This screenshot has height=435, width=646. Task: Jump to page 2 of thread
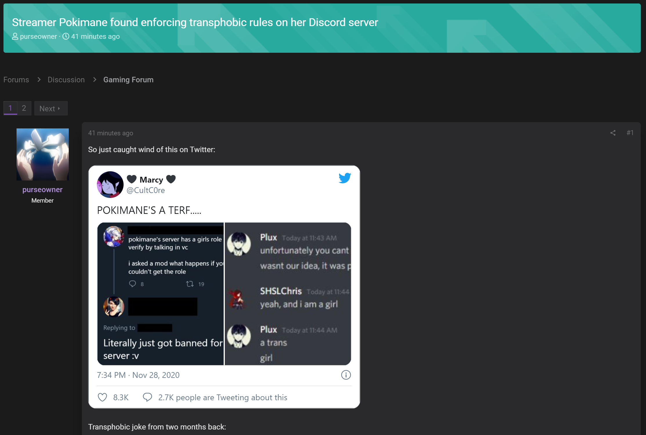24,108
